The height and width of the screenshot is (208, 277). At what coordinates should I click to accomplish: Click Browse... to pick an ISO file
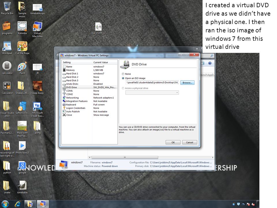click(188, 83)
